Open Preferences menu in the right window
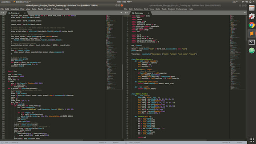The image size is (256, 144). pos(181,9)
